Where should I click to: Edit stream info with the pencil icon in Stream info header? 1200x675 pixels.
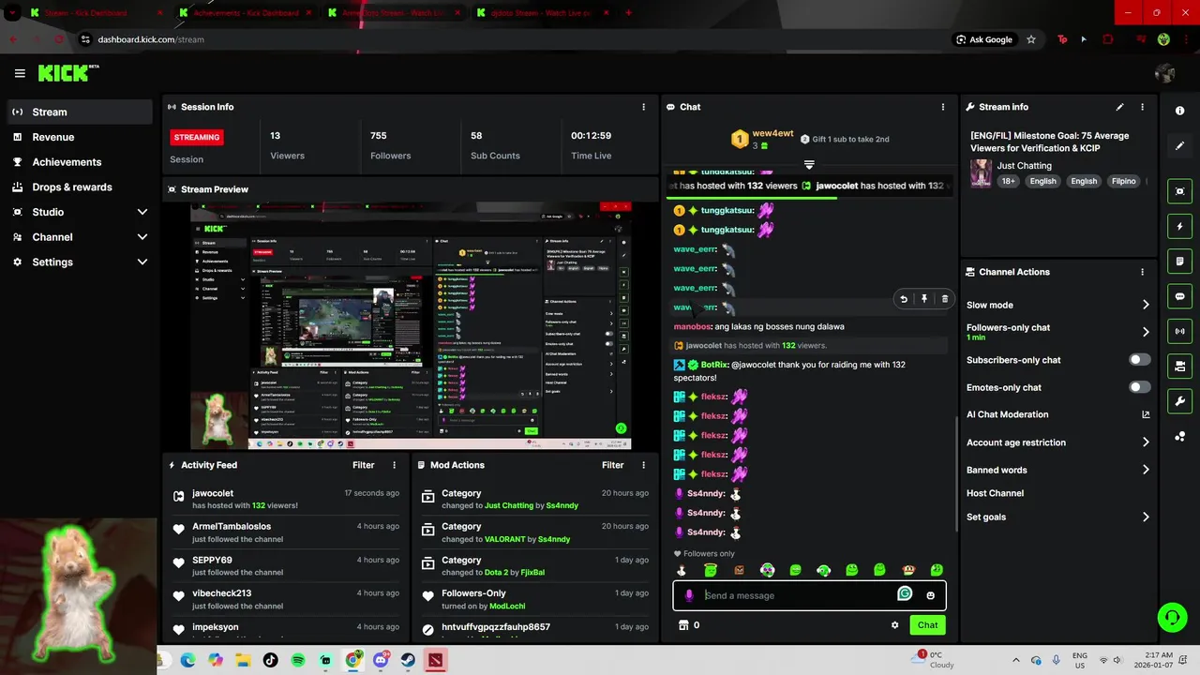pos(1119,107)
